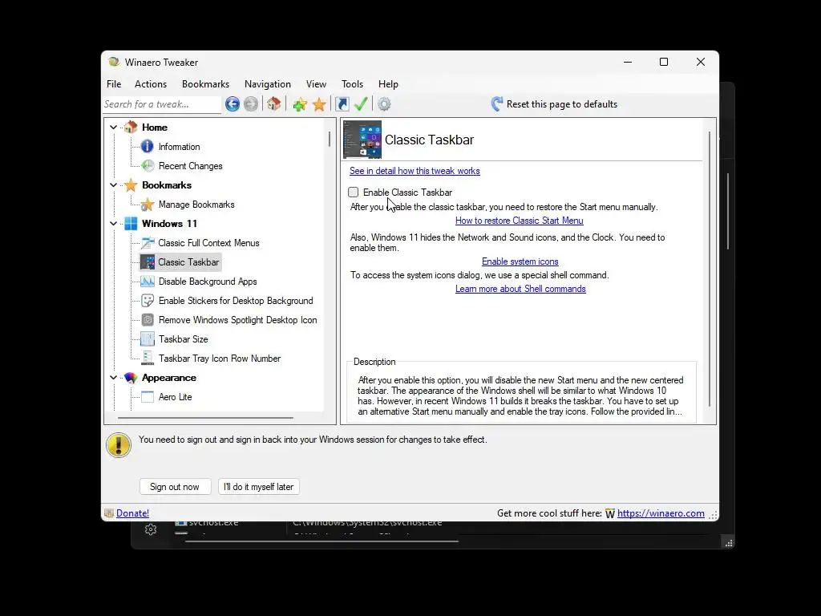Click the Winaero Tweaker title bar app icon
The image size is (821, 616).
pos(113,62)
